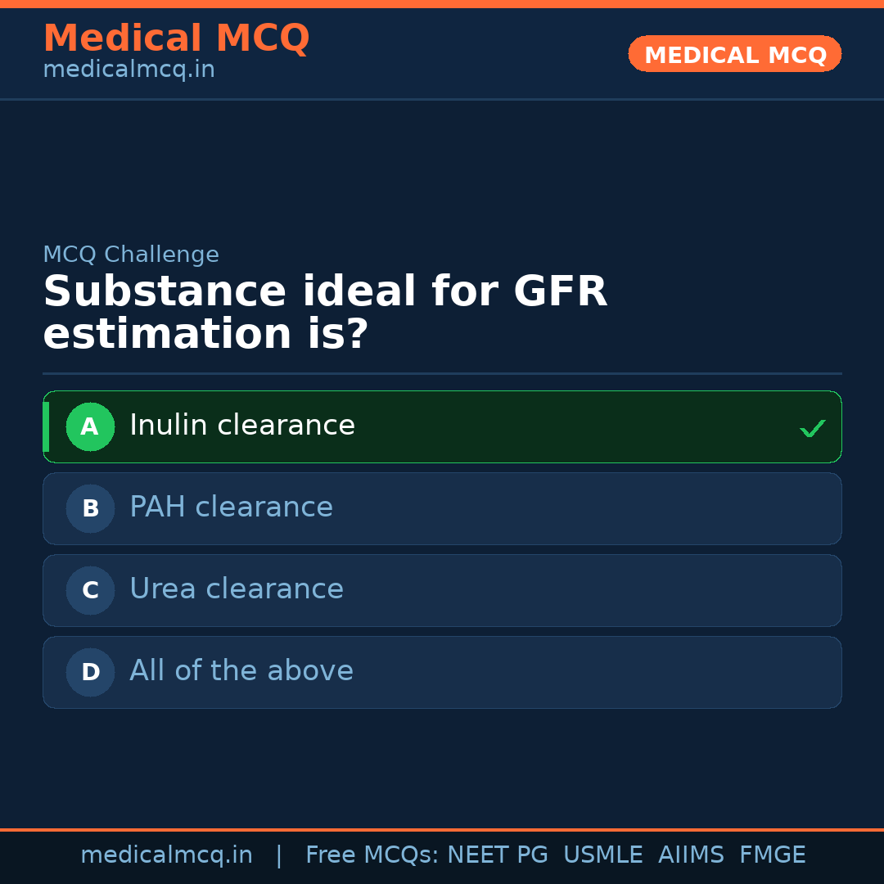Image resolution: width=884 pixels, height=884 pixels.
Task: Click the C letter circle icon
Action: click(x=90, y=590)
